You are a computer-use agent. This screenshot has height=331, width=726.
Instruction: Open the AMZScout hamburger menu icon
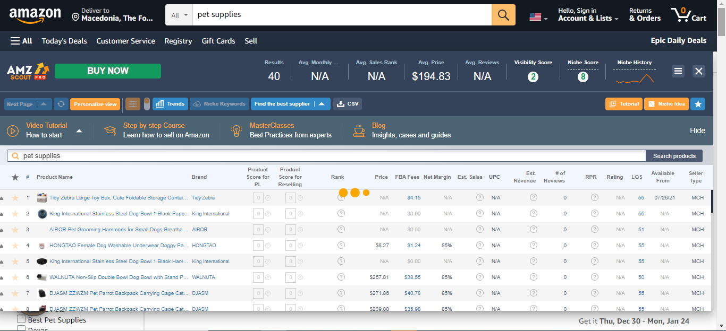[678, 71]
